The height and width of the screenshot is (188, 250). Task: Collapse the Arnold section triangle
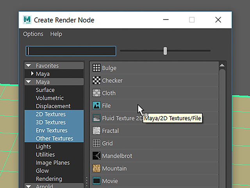click(x=29, y=186)
